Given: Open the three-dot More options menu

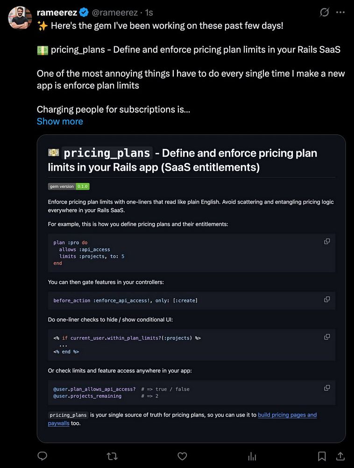Looking at the screenshot, I should click(340, 13).
